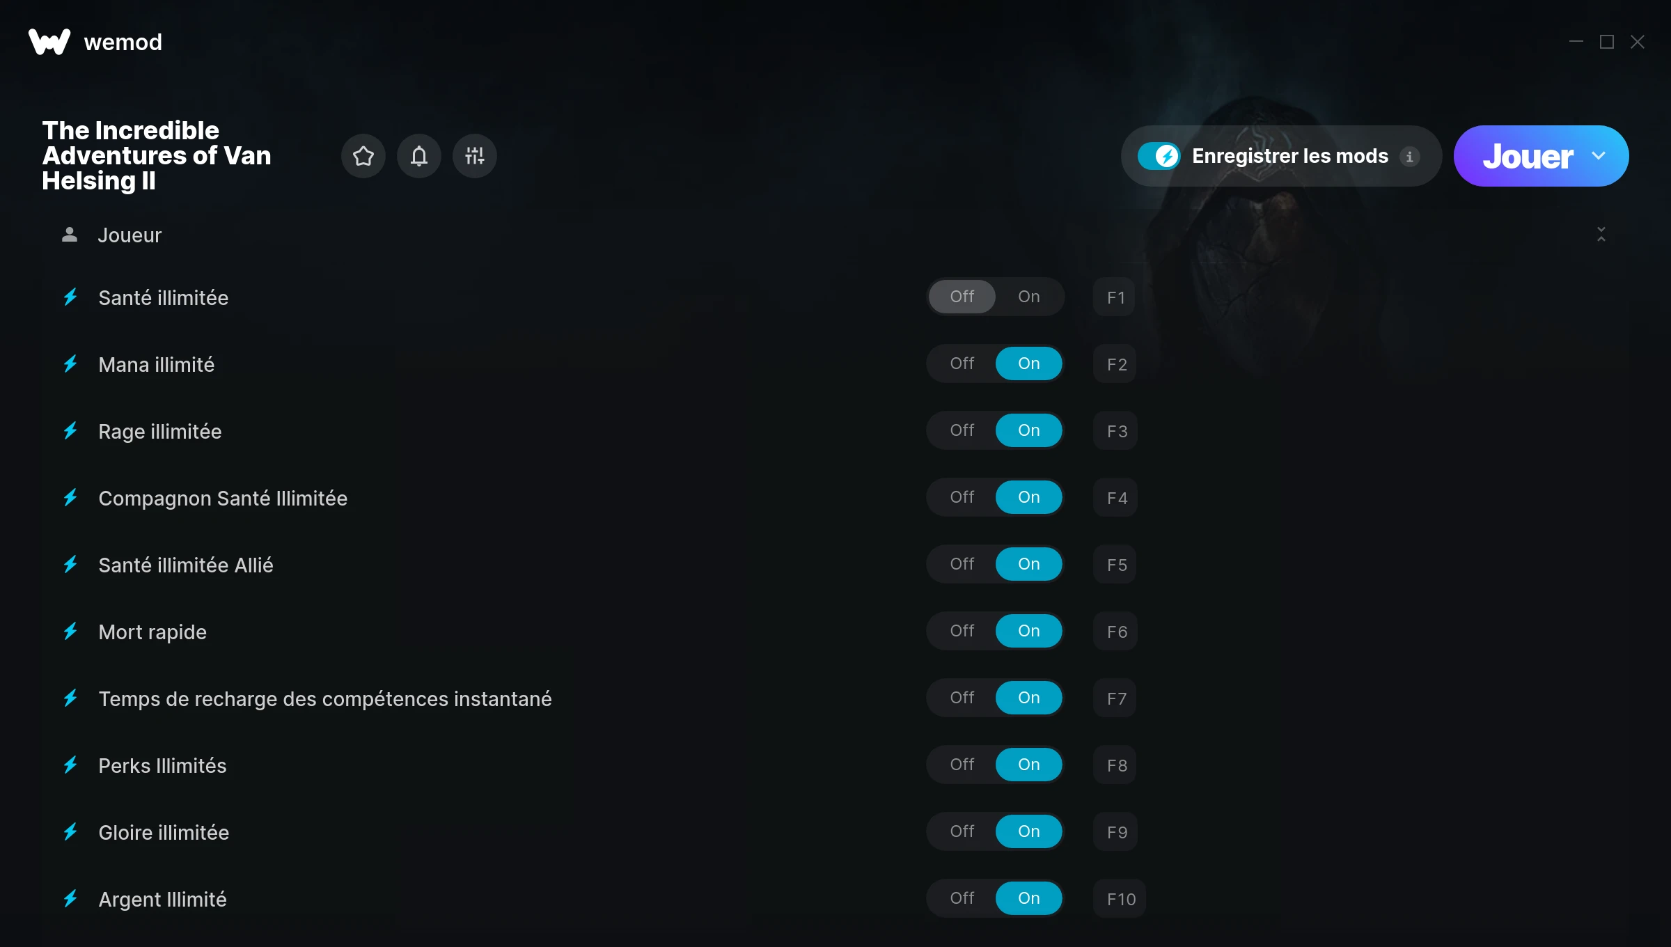Click the WeMod logo icon
The width and height of the screenshot is (1671, 947).
point(49,42)
